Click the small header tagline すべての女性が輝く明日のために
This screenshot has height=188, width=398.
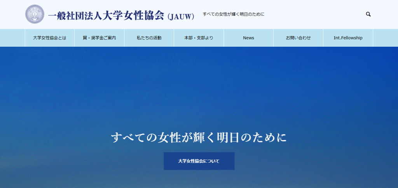[x=234, y=14]
